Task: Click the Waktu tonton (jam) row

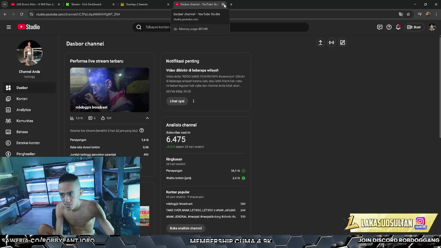Action: pyautogui.click(x=206, y=178)
